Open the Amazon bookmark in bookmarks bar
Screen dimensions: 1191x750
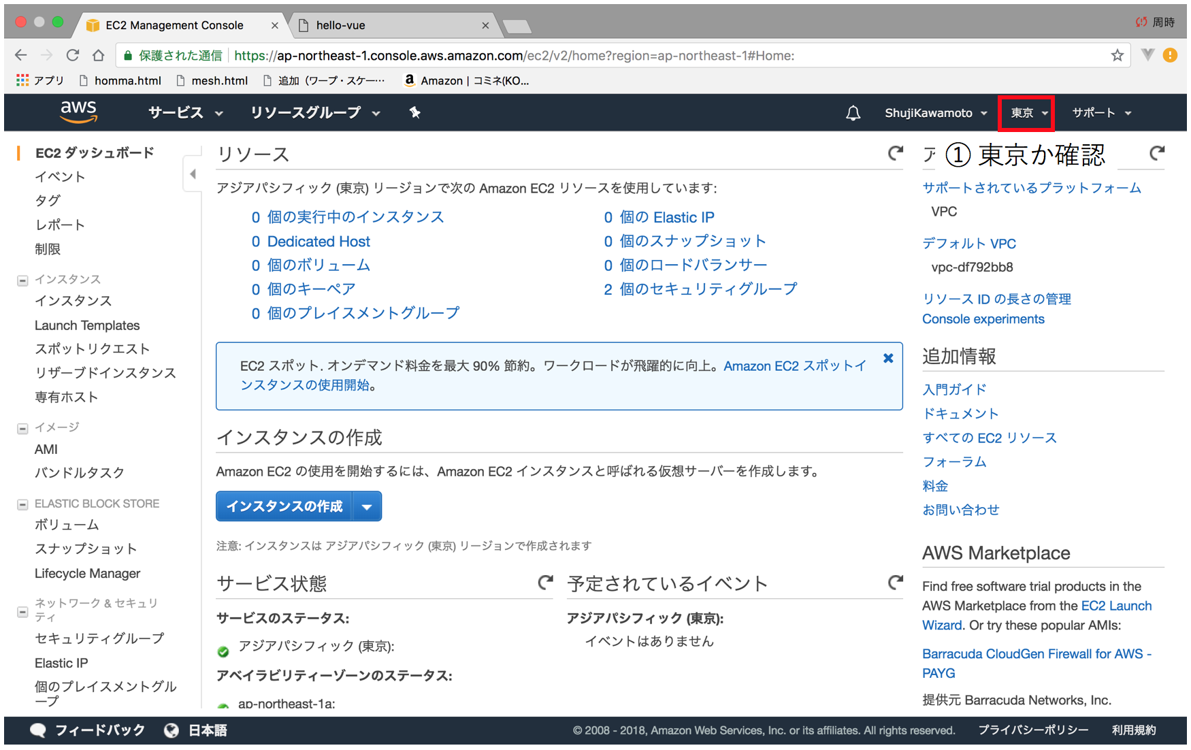click(466, 80)
